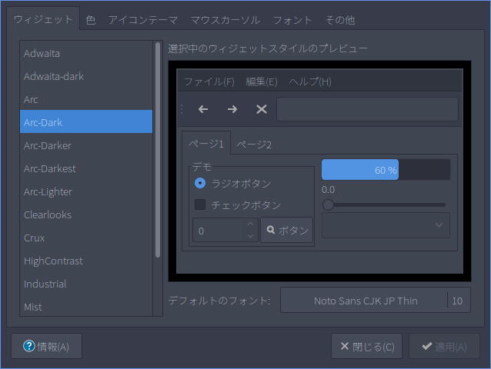Image resolution: width=491 pixels, height=369 pixels.
Task: Click the 情報(A) button
Action: (x=47, y=346)
